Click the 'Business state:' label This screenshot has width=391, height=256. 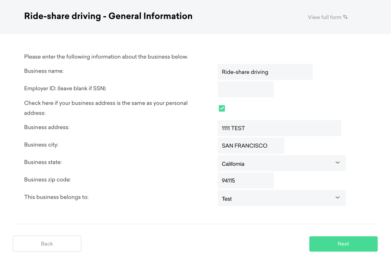pos(43,162)
